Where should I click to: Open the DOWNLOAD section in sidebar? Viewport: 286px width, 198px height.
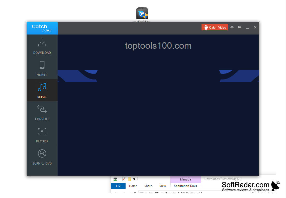(x=42, y=46)
